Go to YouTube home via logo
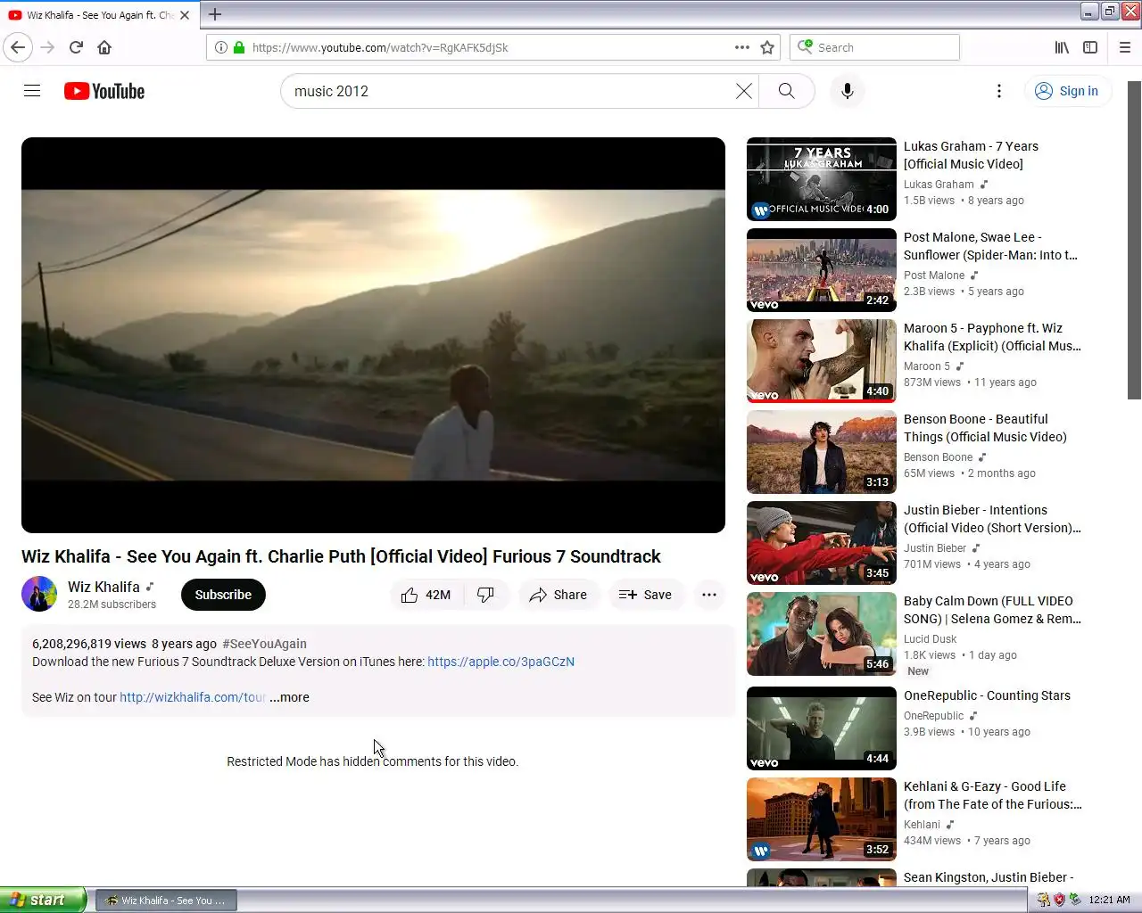This screenshot has height=913, width=1142. pos(104,91)
